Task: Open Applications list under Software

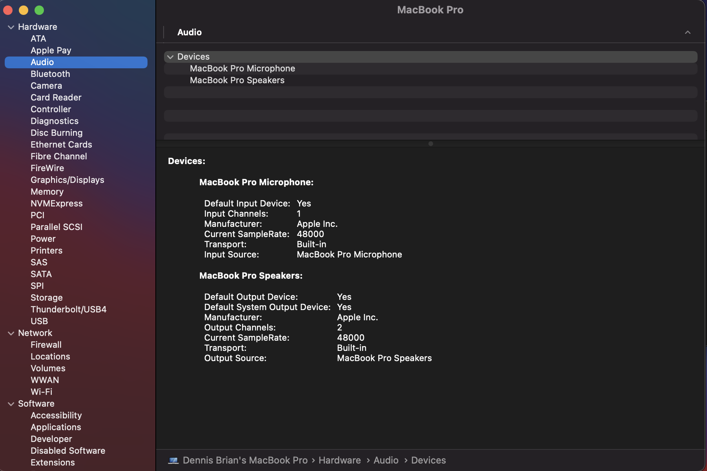Action: (x=56, y=427)
